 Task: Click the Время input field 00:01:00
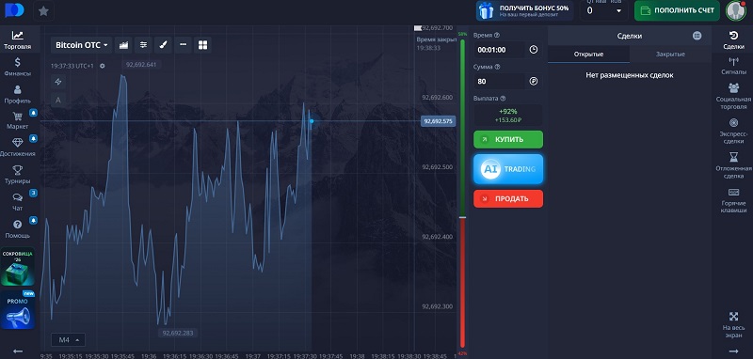point(500,50)
